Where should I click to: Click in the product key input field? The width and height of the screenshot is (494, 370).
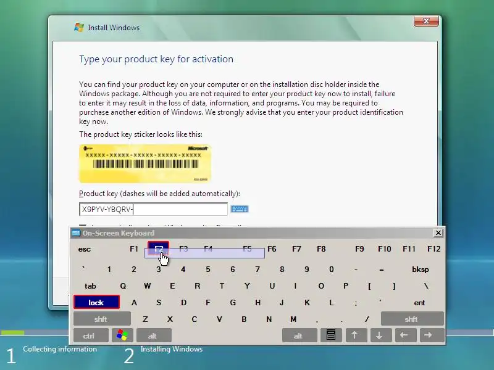click(153, 210)
